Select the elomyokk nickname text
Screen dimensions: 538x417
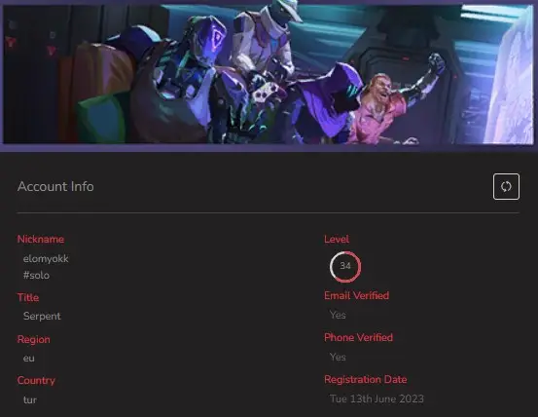point(46,258)
